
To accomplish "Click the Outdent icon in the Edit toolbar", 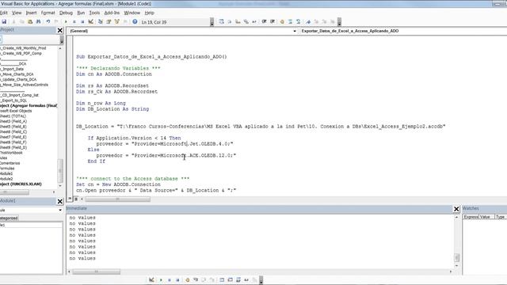I will click(x=273, y=21).
